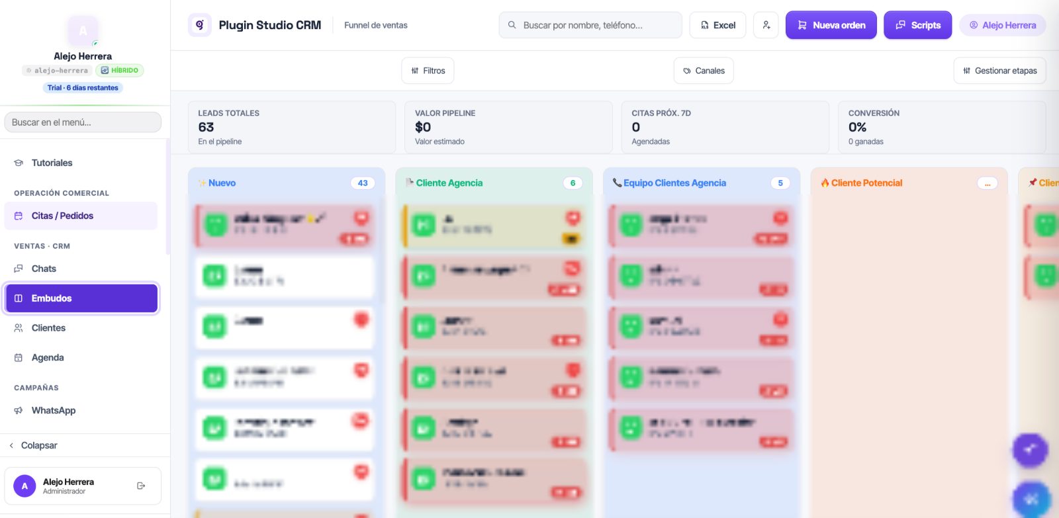Click the Equipo Clientes Agencia column title
Viewport: 1059px width, 518px height.
point(674,183)
